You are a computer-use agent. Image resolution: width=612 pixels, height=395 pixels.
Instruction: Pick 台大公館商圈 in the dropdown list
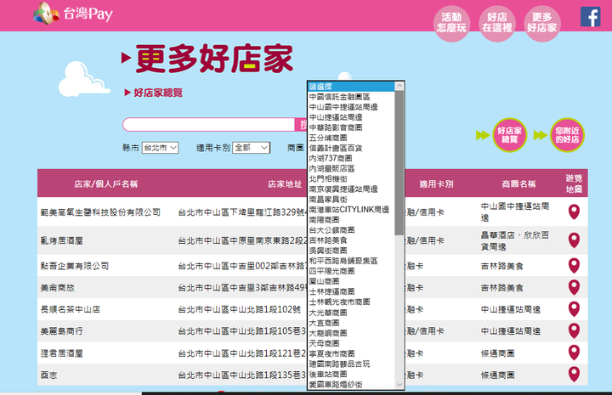tap(351, 230)
